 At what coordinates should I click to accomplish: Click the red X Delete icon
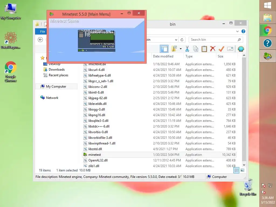(x=213, y=49)
